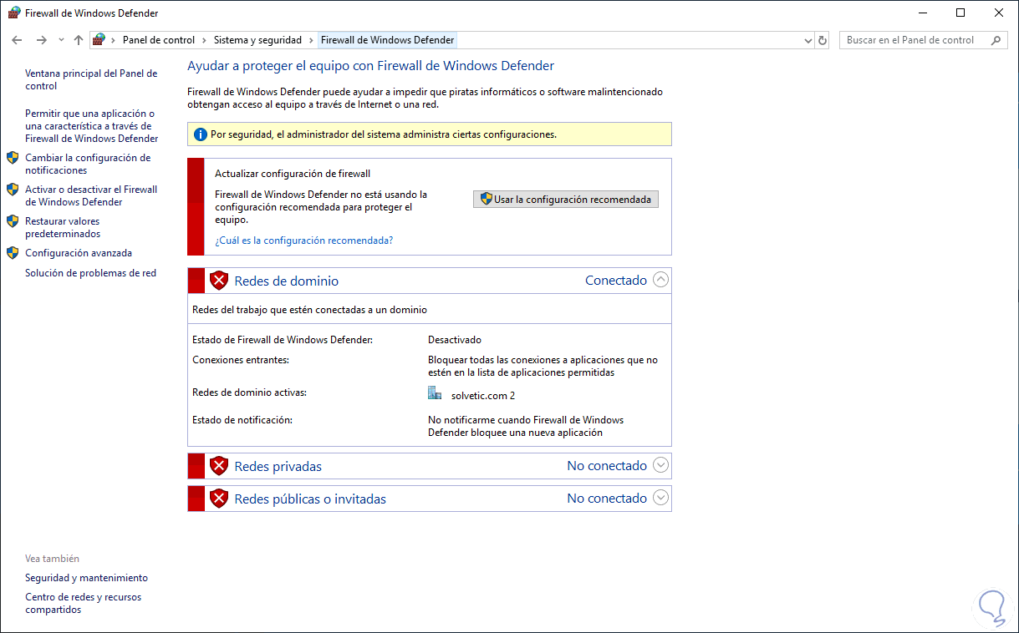Viewport: 1019px width, 633px height.
Task: Click the 'Redes privadas' heading
Action: pyautogui.click(x=278, y=467)
